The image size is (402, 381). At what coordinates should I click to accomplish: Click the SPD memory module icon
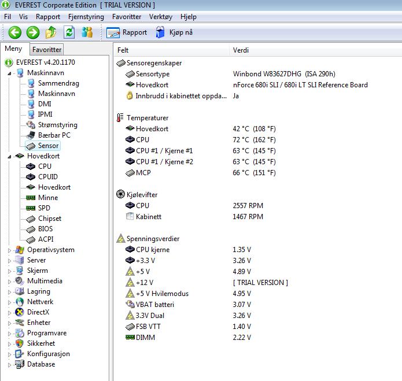(x=31, y=208)
